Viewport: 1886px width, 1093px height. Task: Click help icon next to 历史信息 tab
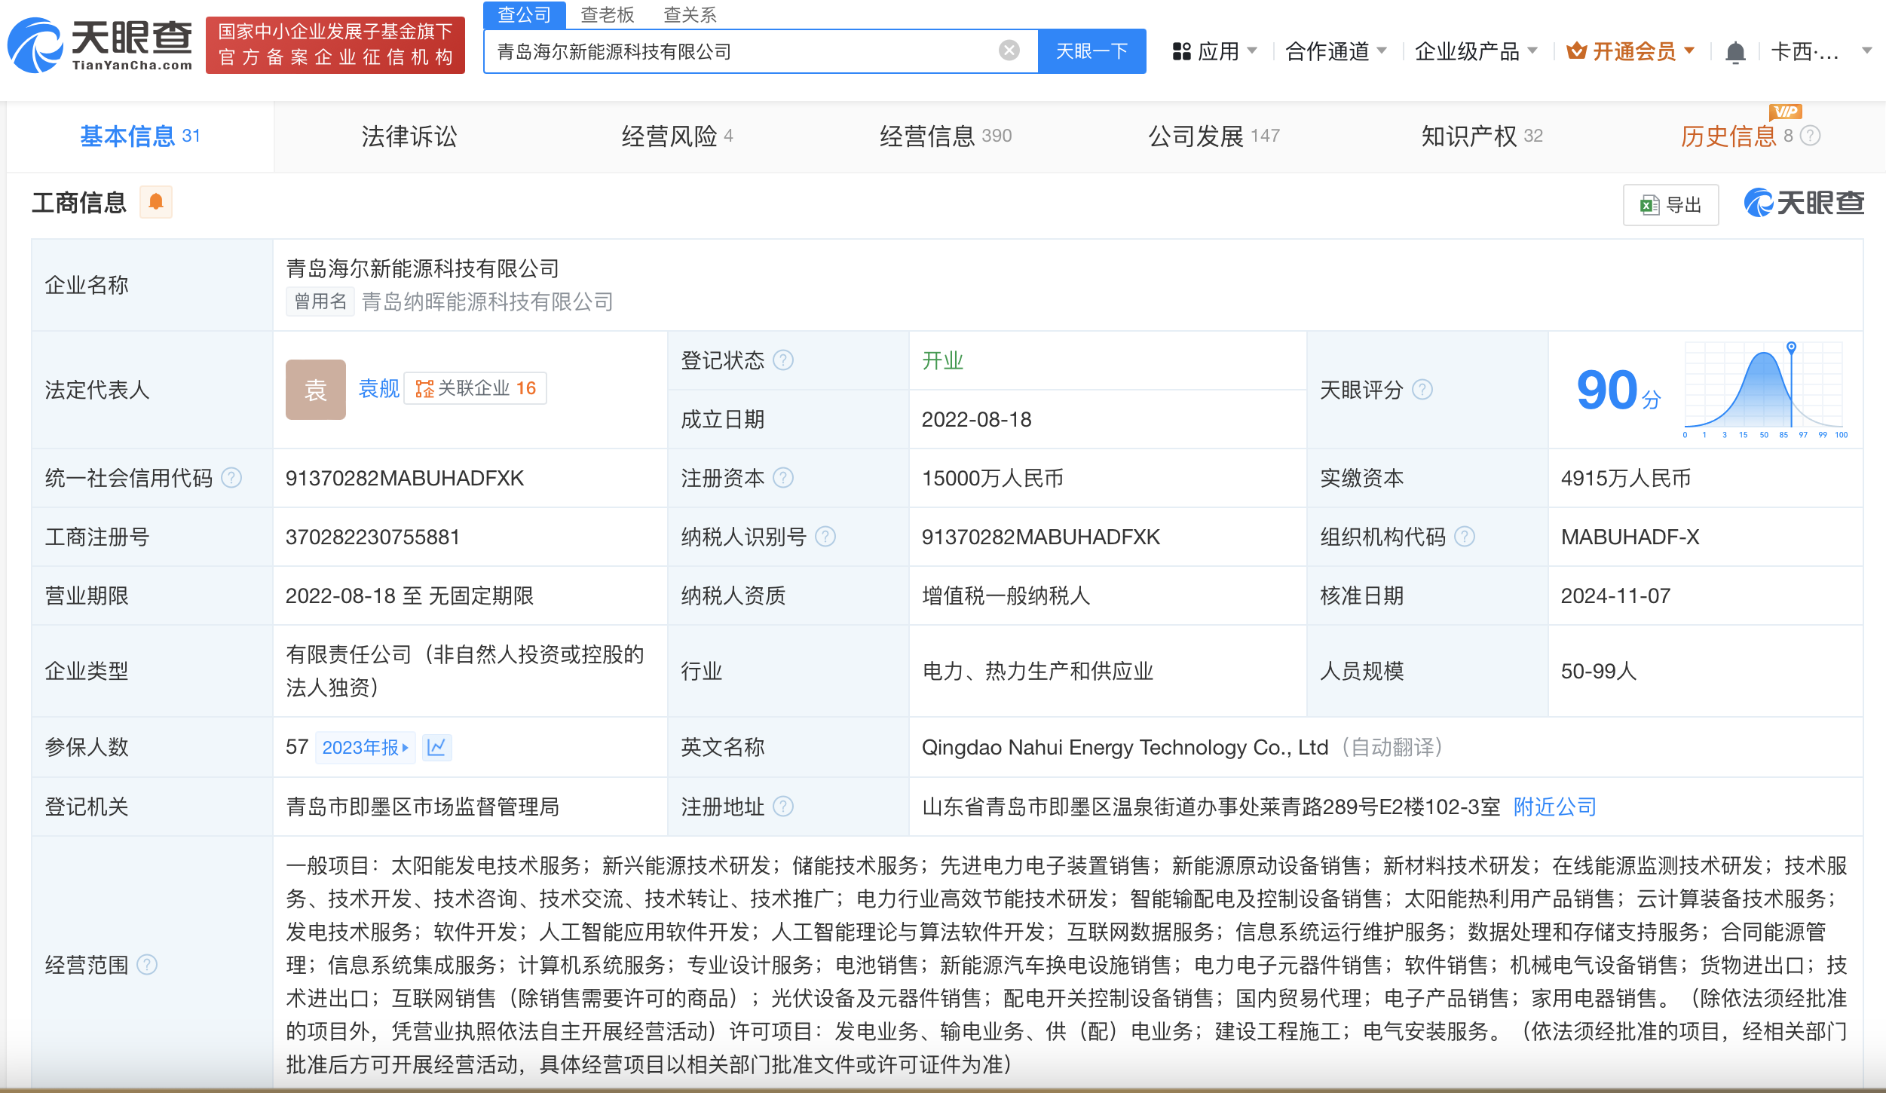tap(1810, 136)
